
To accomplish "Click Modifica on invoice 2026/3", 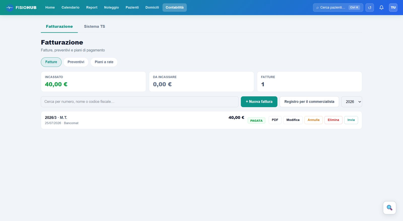I will (x=293, y=120).
